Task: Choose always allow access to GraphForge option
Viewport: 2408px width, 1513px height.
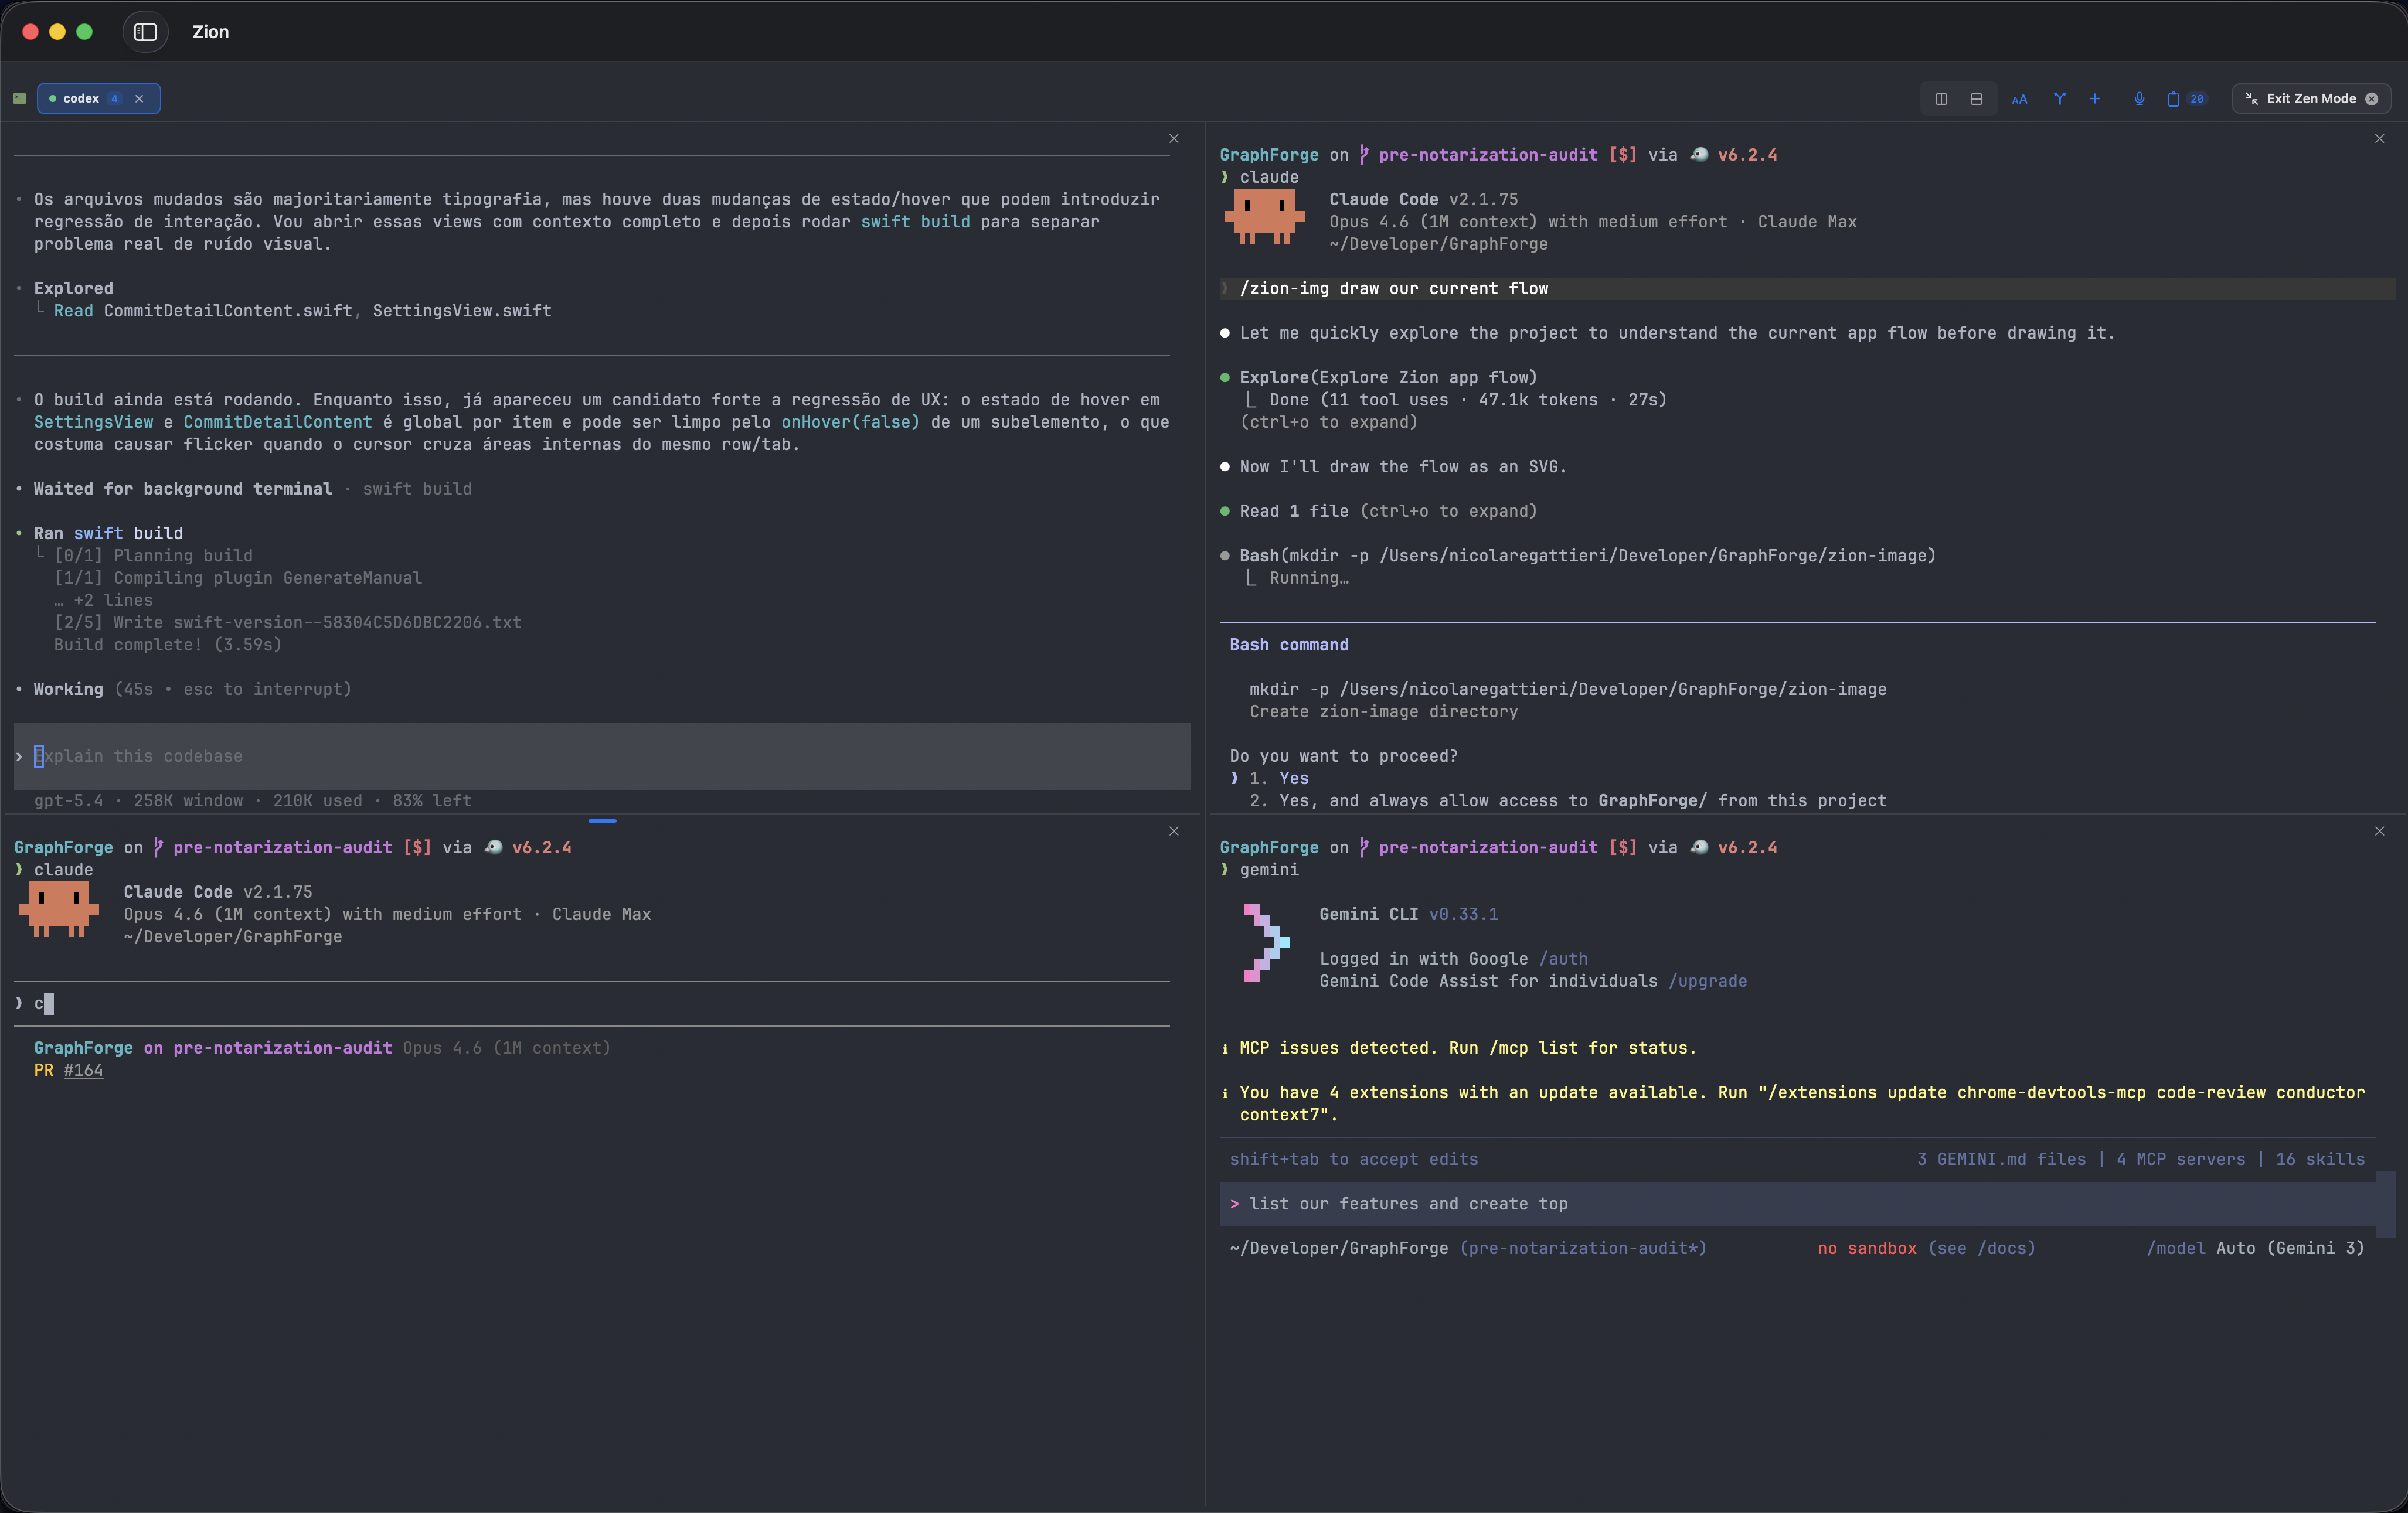Action: (1567, 800)
